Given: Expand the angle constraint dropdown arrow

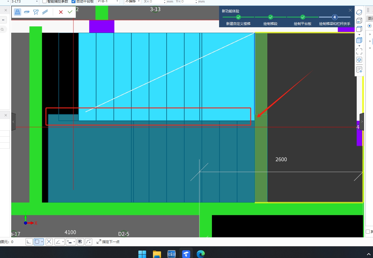Looking at the screenshot, I should (x=63, y=242).
